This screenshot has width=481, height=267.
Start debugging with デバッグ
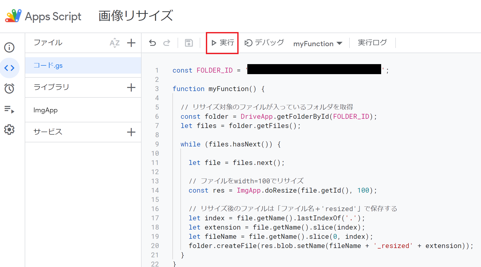(264, 42)
